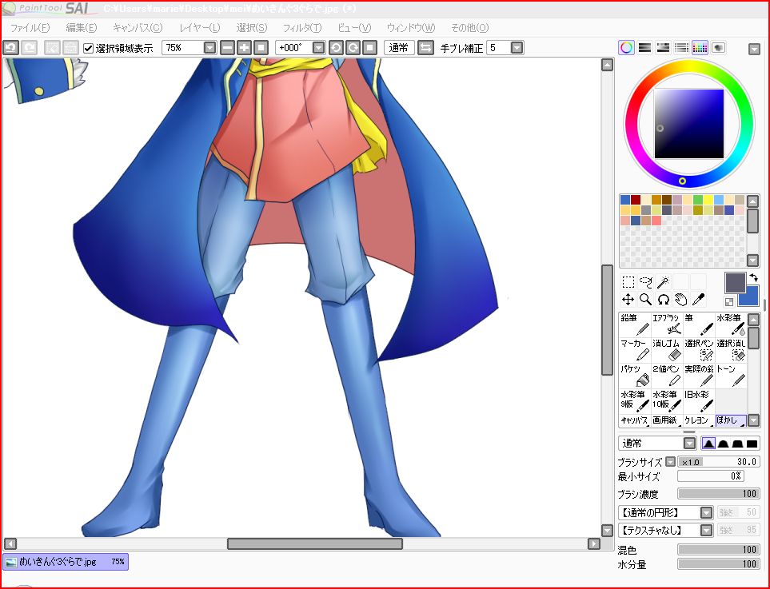The width and height of the screenshot is (770, 589).
Task: Choose the 消しゴム eraser tool
Action: coord(666,350)
